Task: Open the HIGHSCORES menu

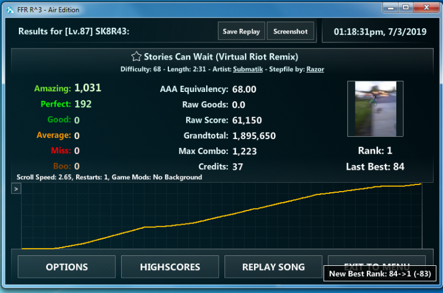Action: click(x=170, y=267)
